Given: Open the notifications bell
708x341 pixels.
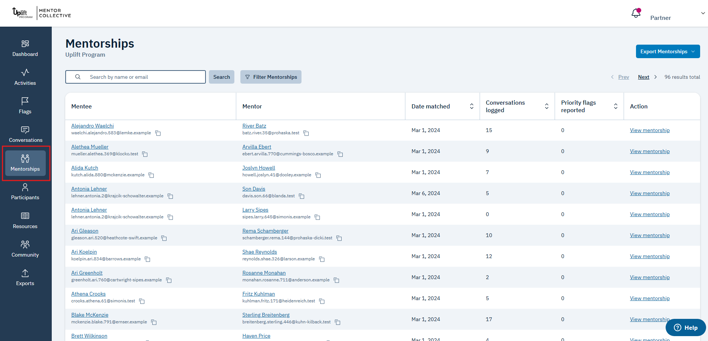Looking at the screenshot, I should click(x=636, y=13).
